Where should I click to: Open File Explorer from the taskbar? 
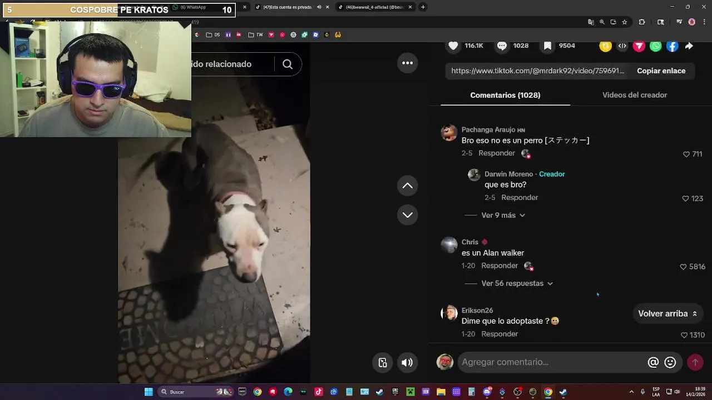441,392
